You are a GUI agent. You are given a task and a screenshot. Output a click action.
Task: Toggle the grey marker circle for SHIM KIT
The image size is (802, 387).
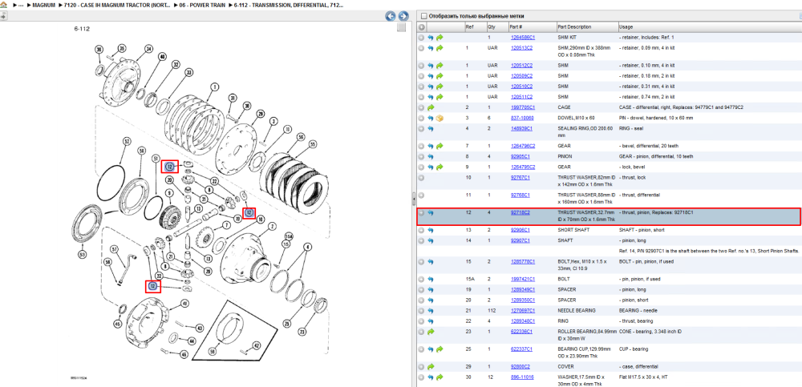point(422,38)
